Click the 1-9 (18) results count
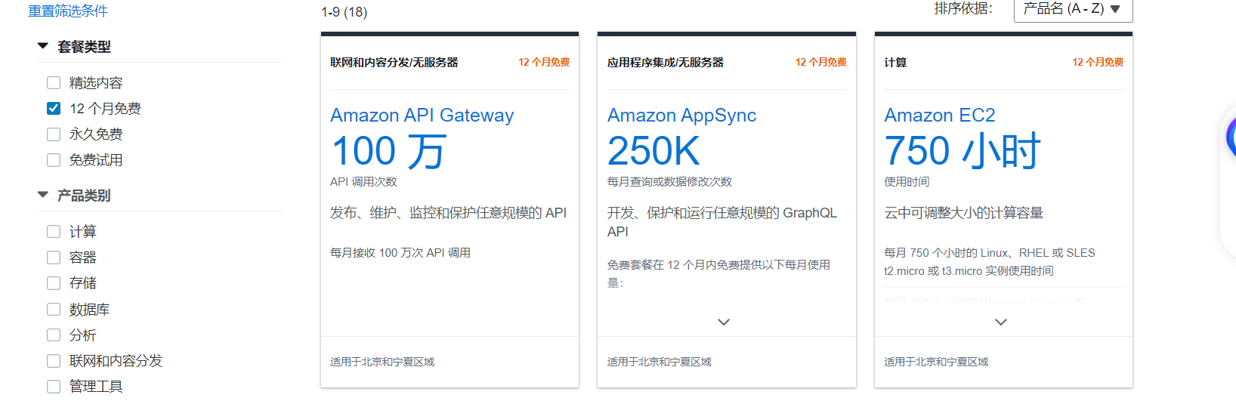This screenshot has width=1236, height=401. 345,12
